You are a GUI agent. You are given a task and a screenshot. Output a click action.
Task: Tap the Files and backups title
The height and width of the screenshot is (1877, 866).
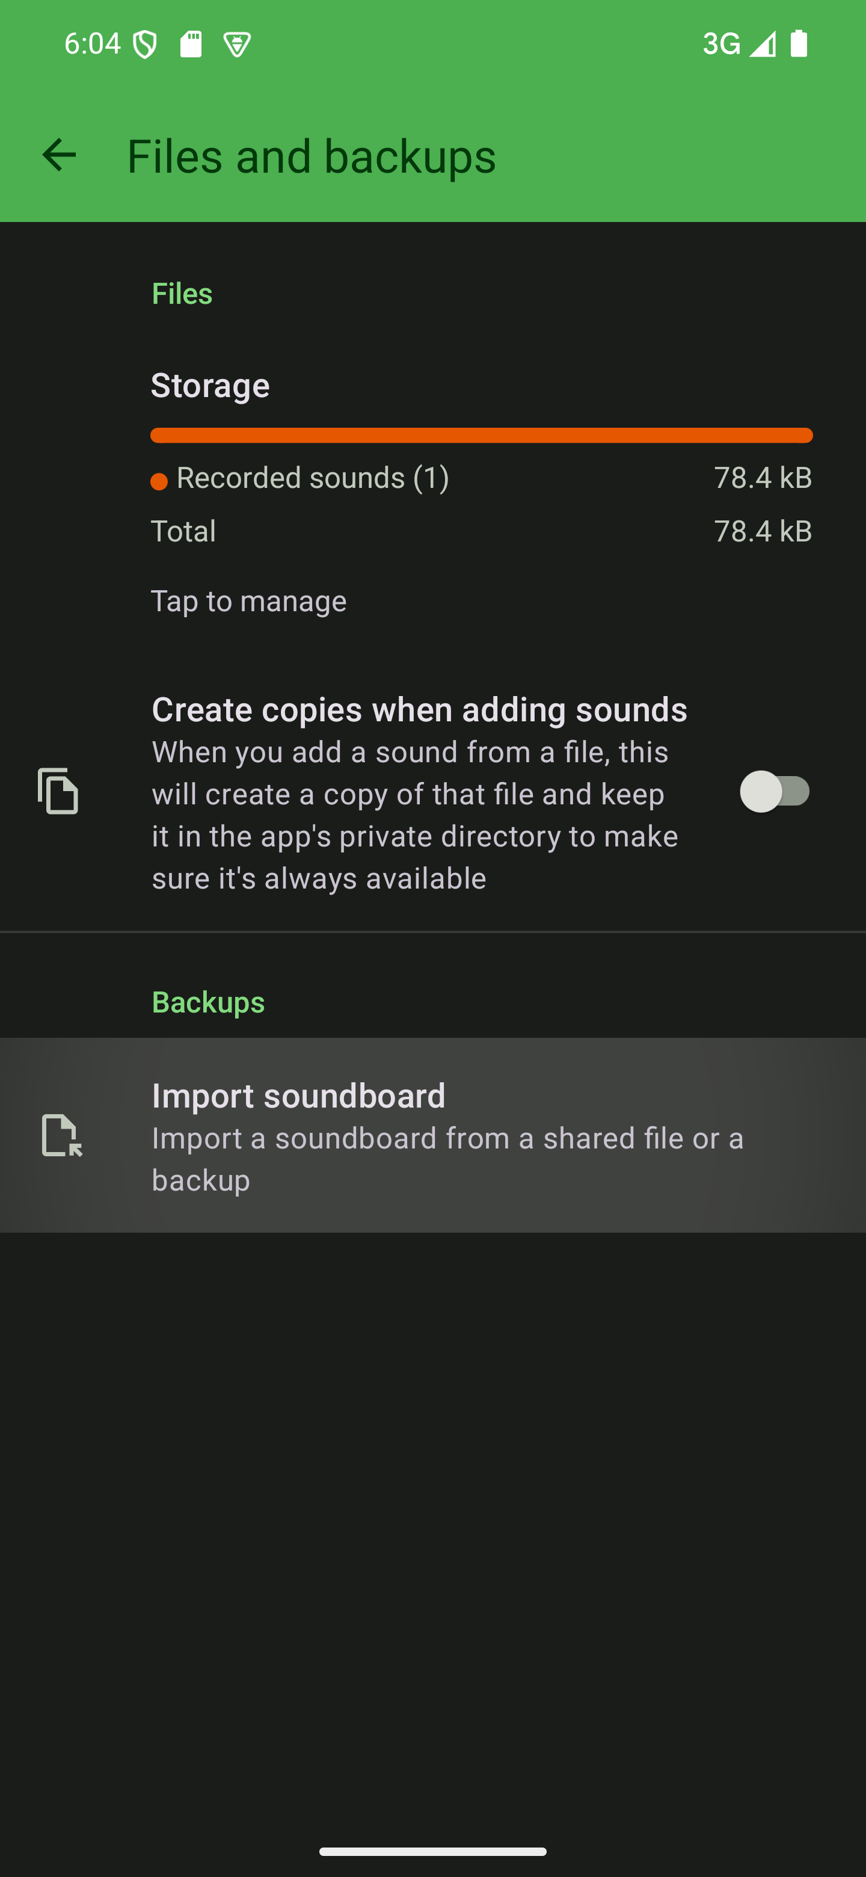coord(311,156)
